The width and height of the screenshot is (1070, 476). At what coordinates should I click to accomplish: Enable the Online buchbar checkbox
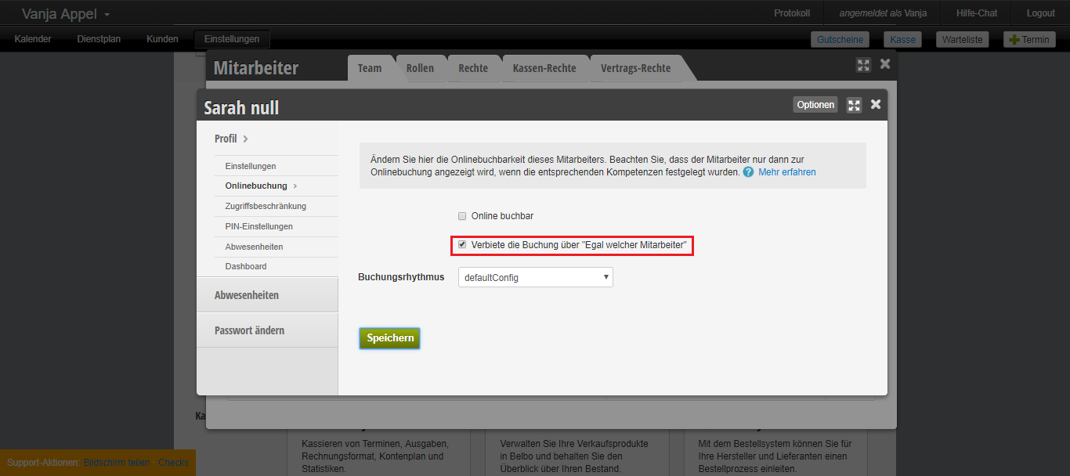click(462, 216)
